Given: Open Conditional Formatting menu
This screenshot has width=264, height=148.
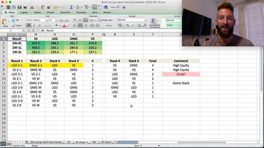Looking at the screenshot, I should pos(154,23).
